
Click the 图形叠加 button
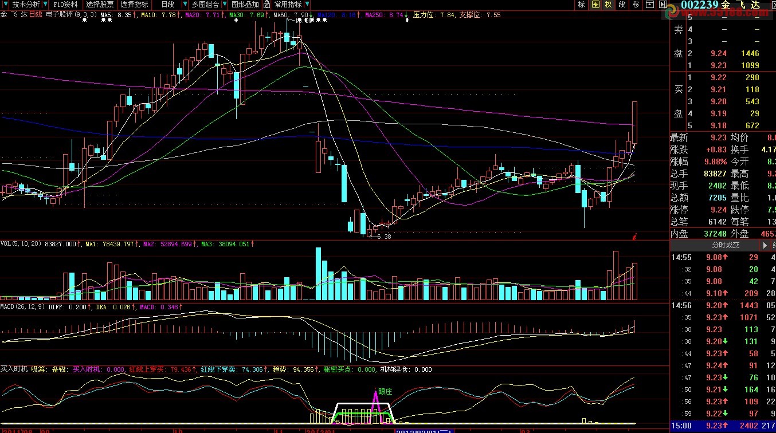coord(245,5)
